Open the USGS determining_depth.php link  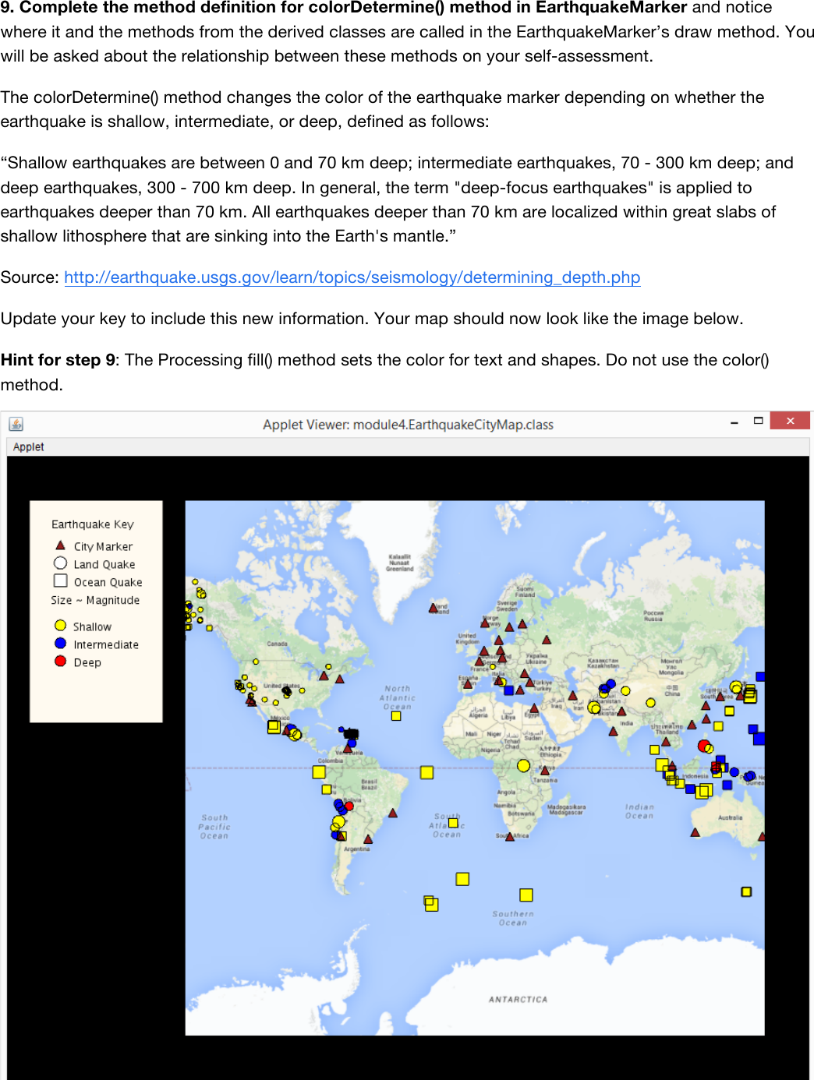[352, 277]
